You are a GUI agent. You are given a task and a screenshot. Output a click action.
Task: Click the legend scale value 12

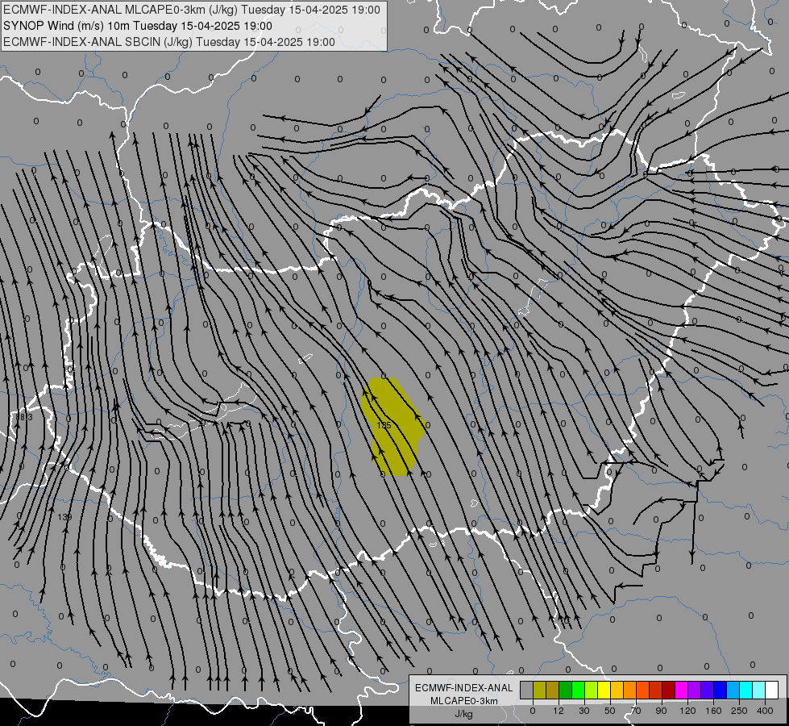coord(559,711)
